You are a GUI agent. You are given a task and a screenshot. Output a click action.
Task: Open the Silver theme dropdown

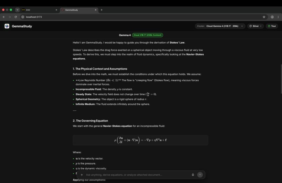[255, 26]
